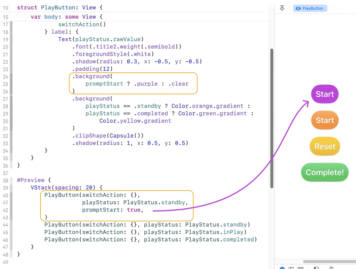Click the PlayButton line ending in '.inPlay)'
The width and height of the screenshot is (356, 269).
tap(146, 232)
